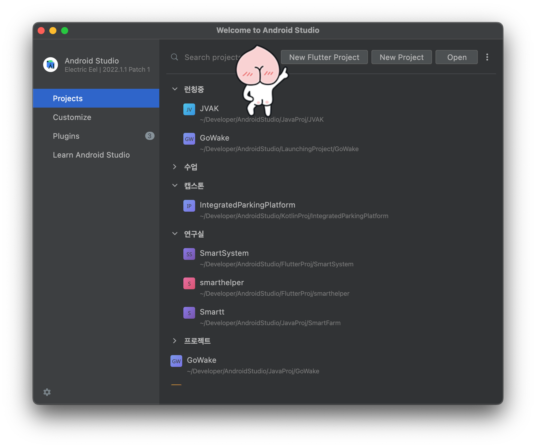Click the 연구실 group label
This screenshot has height=448, width=536.
point(194,234)
